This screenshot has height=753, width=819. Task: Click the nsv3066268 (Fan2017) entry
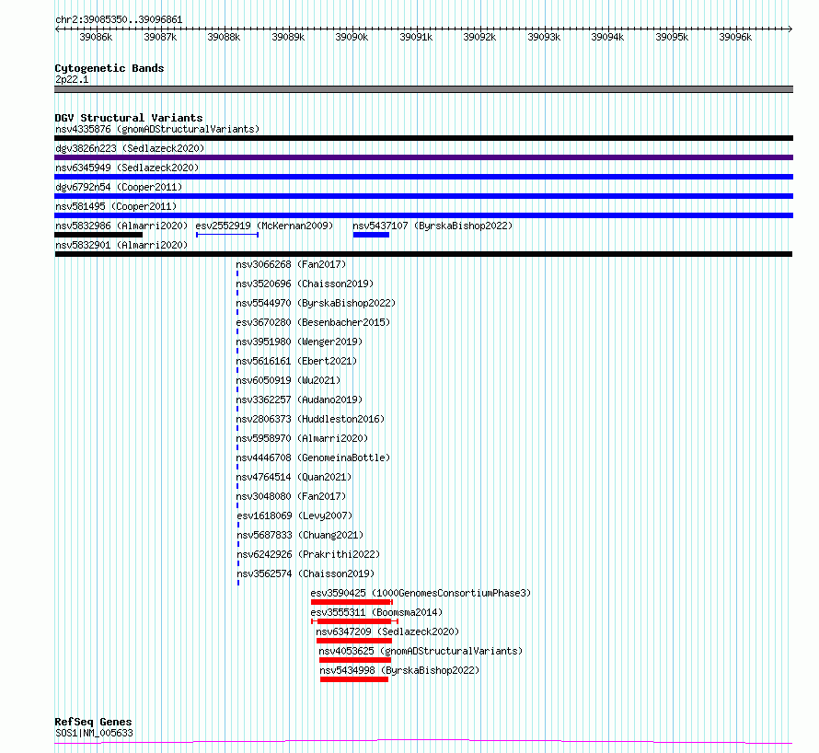(x=291, y=264)
